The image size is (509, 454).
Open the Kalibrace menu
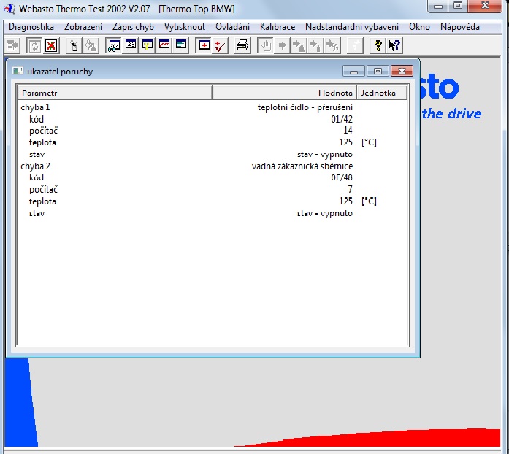click(x=278, y=27)
